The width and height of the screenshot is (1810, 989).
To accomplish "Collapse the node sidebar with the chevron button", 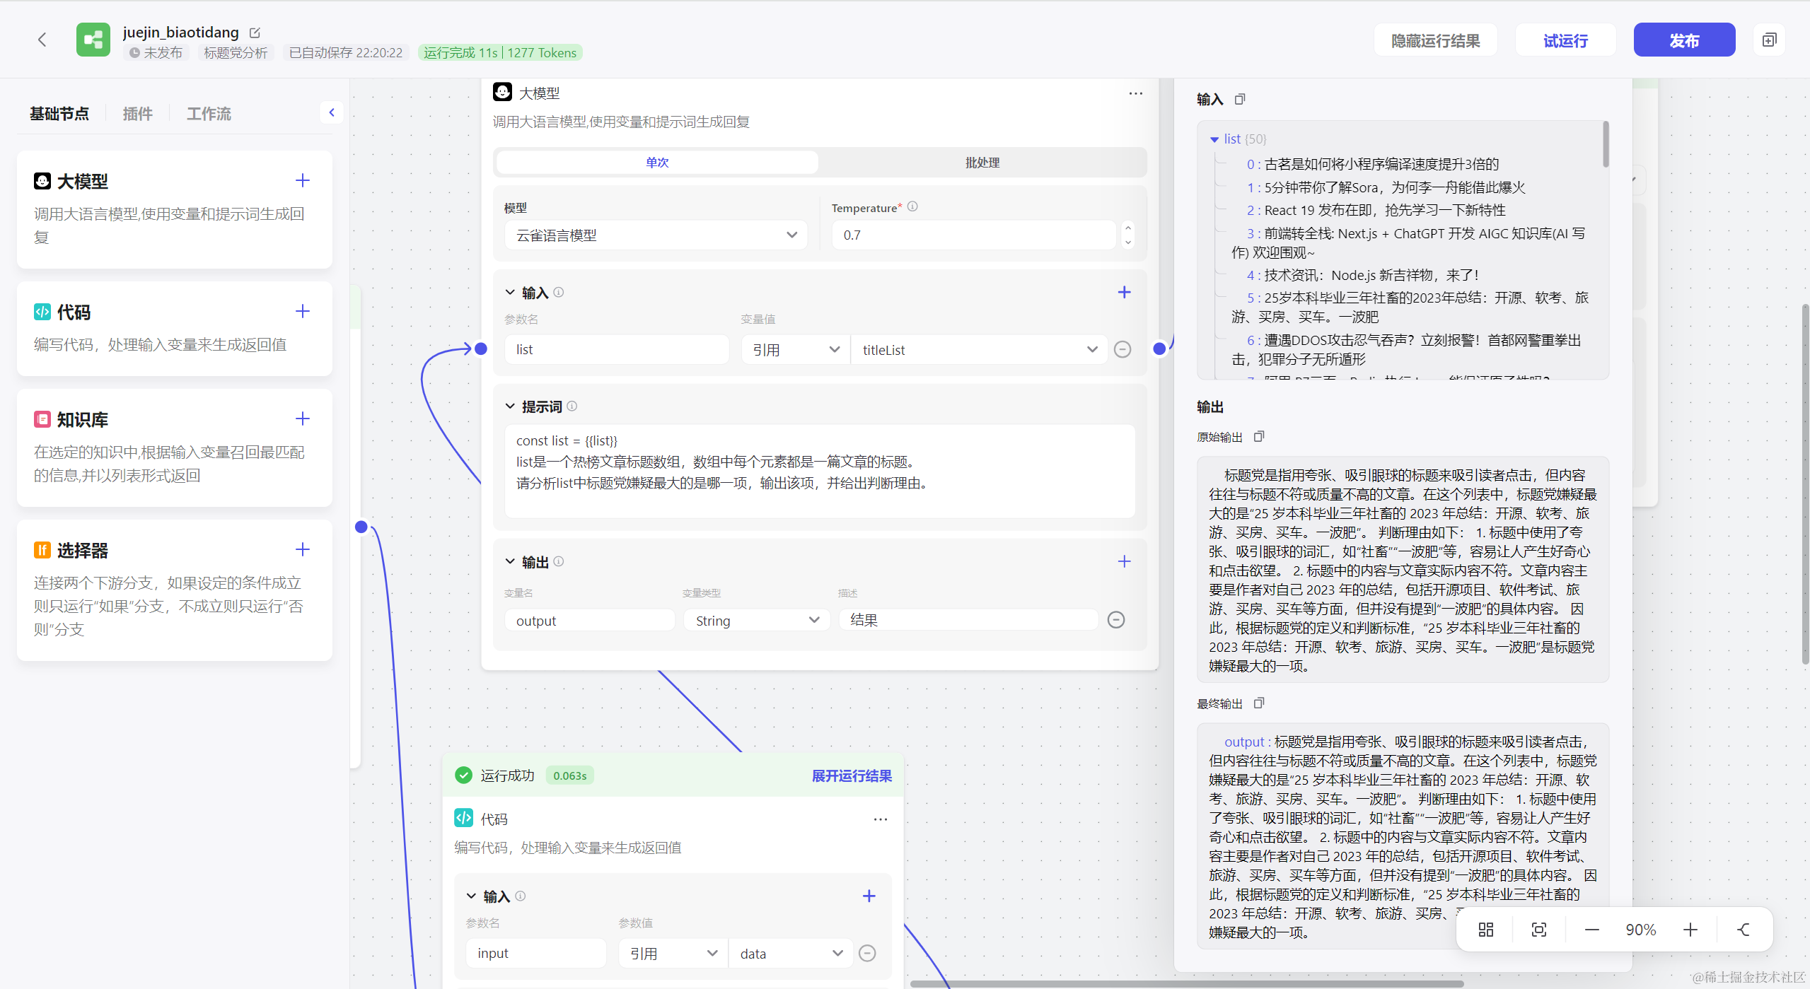I will coord(331,112).
